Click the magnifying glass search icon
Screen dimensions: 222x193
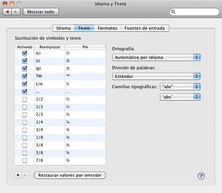(x=173, y=12)
